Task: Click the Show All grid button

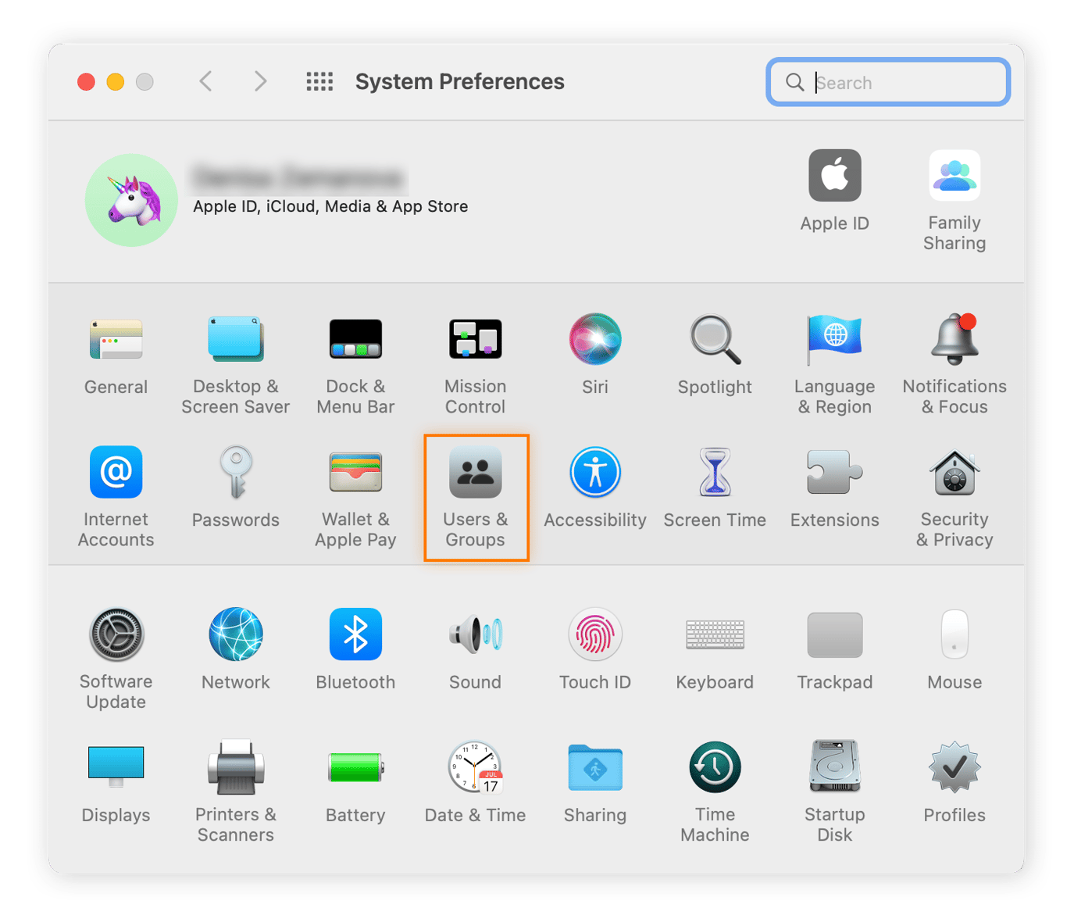Action: [x=319, y=81]
